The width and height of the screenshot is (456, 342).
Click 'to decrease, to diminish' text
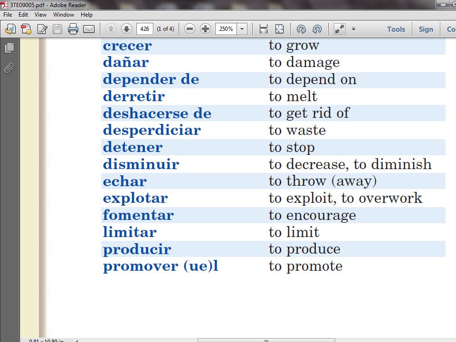pos(350,165)
